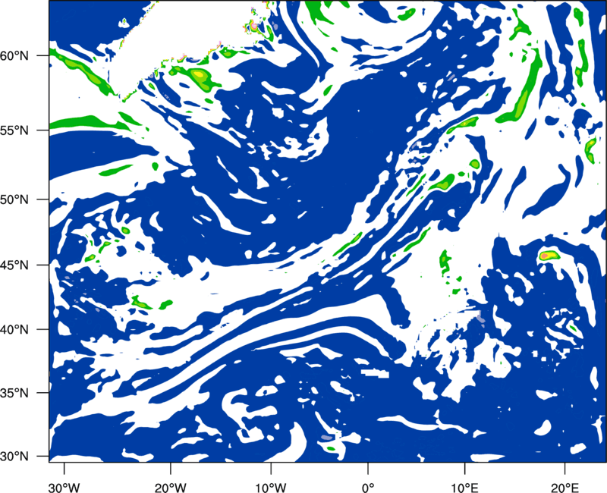This screenshot has height=493, width=607.
Task: Click the 0° longitude label
Action: pos(368,487)
